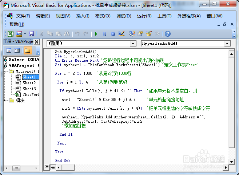Open the 格式(O) menu
Screen dimensions: 239x175
coord(103,16)
